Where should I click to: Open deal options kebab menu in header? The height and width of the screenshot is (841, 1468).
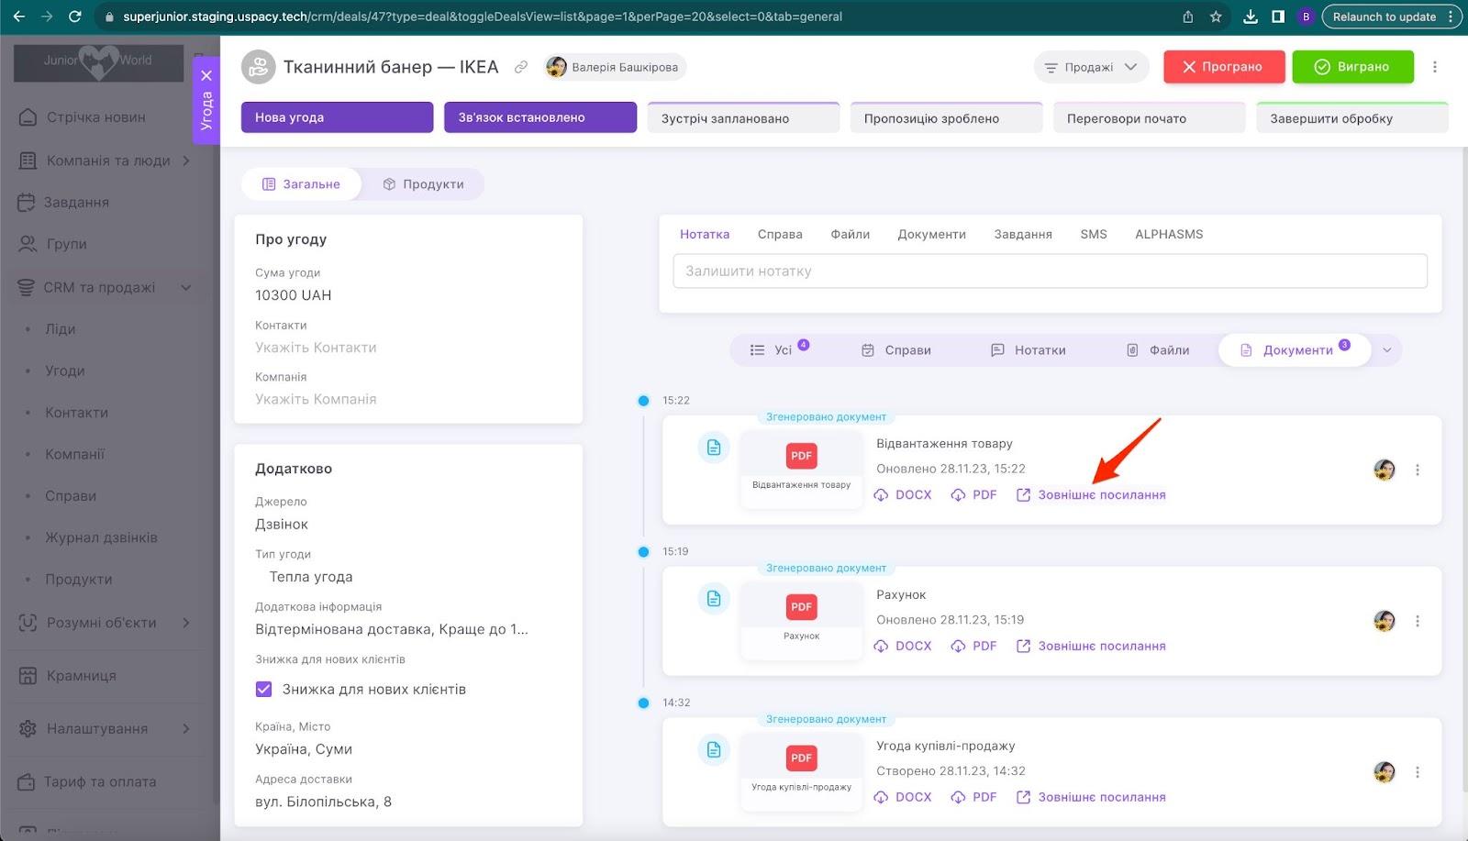[x=1435, y=67]
